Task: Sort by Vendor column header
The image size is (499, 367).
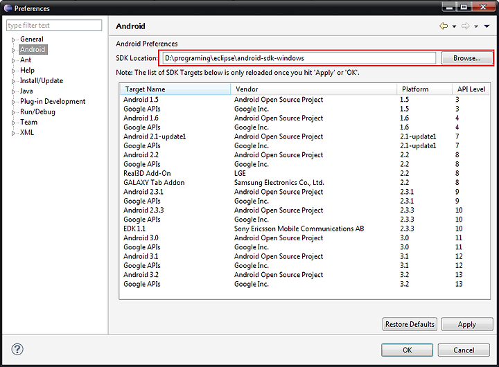Action: point(314,89)
